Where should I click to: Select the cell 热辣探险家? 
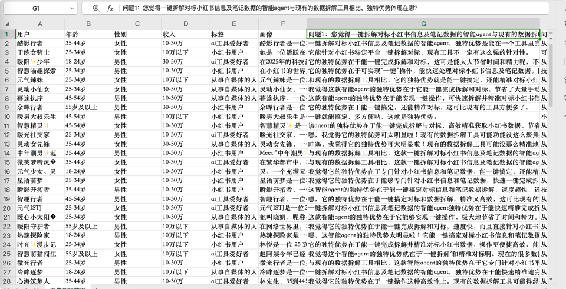pyautogui.click(x=40, y=235)
